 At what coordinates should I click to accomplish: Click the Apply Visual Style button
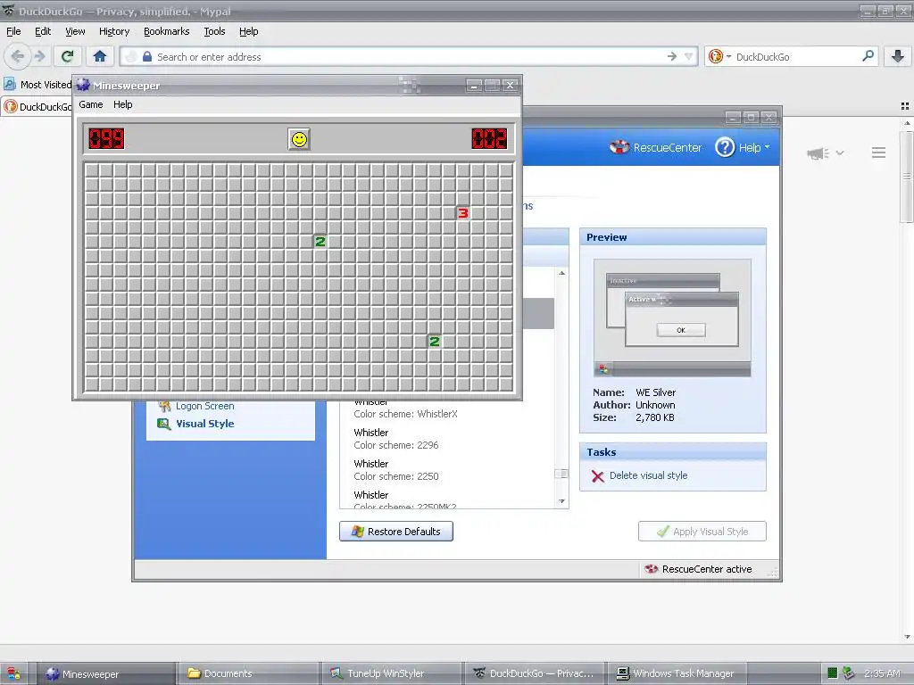coord(702,532)
